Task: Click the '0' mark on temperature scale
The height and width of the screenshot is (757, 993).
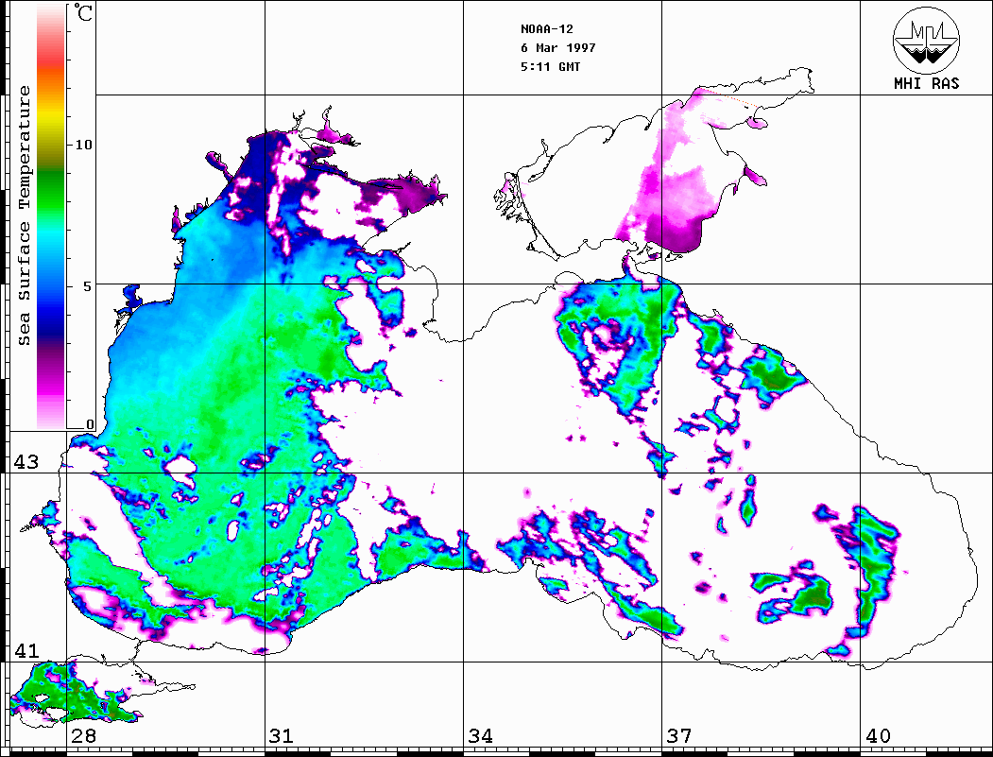Action: point(90,424)
